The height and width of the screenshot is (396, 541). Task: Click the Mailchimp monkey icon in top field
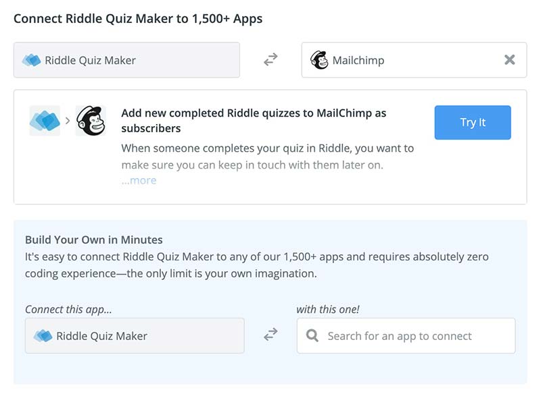pyautogui.click(x=319, y=60)
